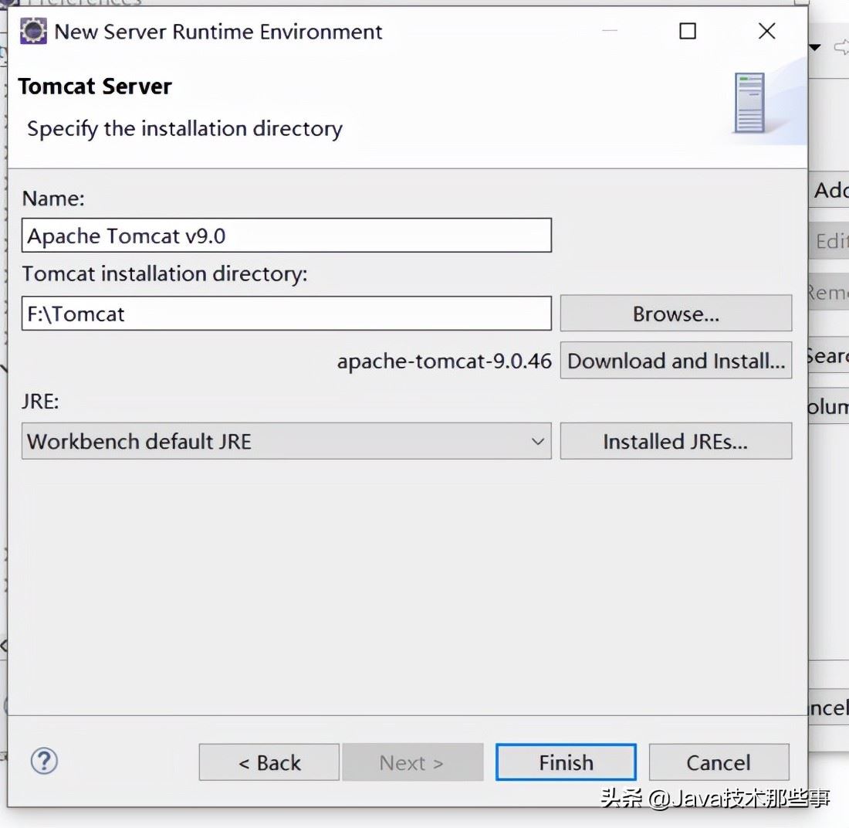Open the Installed JREs settings
Screen dimensions: 849x828
[676, 441]
